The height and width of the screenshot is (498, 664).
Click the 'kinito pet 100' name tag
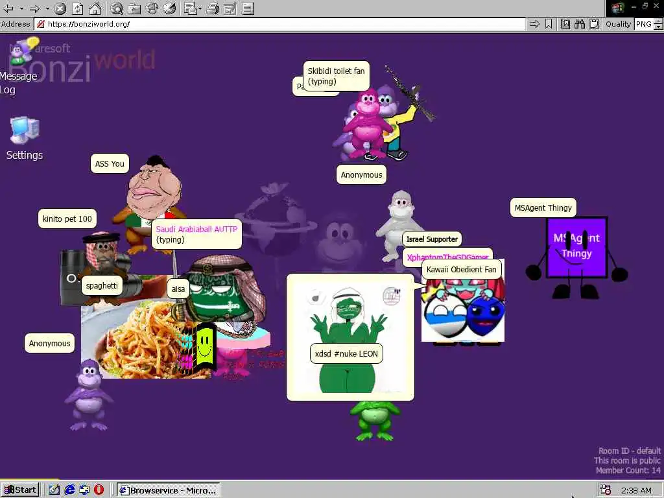(67, 219)
